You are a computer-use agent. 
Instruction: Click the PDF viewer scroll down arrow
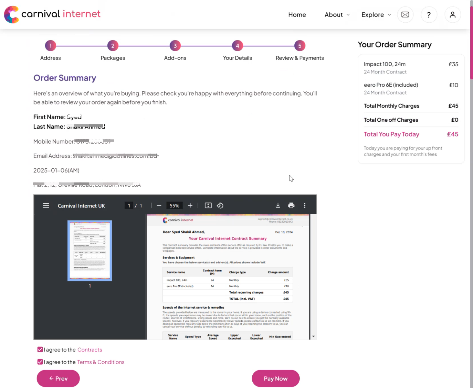[314, 336]
